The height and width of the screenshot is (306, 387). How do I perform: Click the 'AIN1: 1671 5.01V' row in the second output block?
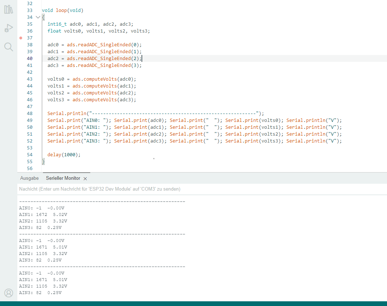tap(43, 247)
